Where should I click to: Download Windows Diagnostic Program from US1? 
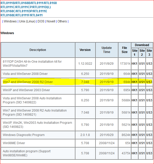142,135
